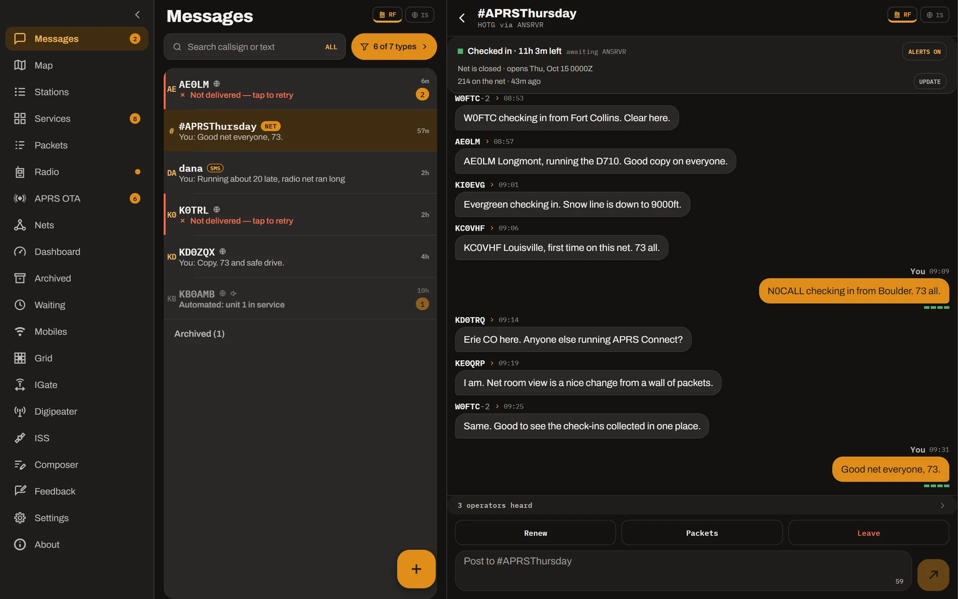Expand the 3 operators heard row
Image resolution: width=958 pixels, height=599 pixels.
702,505
